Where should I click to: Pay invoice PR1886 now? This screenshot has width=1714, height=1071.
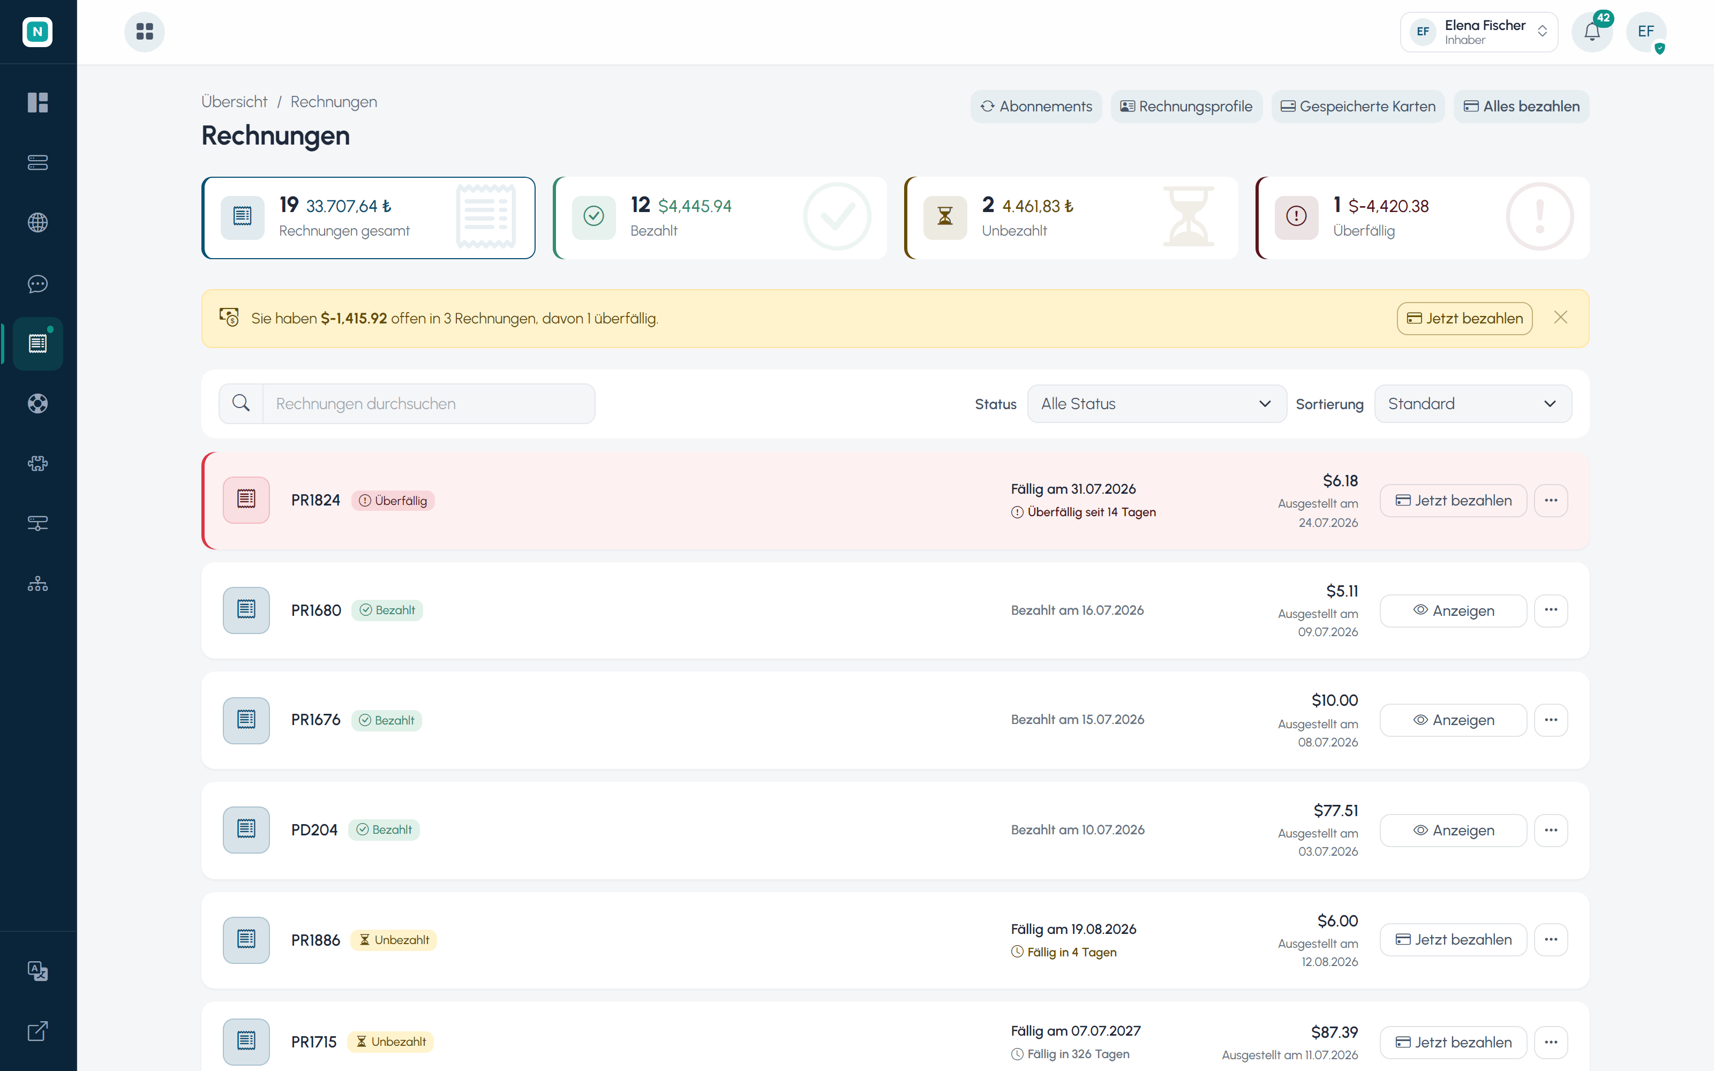coord(1453,940)
